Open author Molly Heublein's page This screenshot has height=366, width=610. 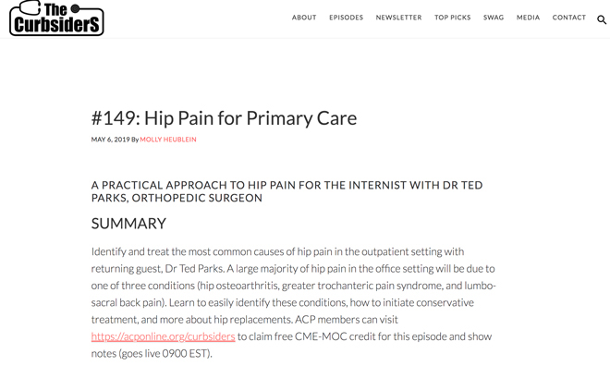[x=168, y=140]
